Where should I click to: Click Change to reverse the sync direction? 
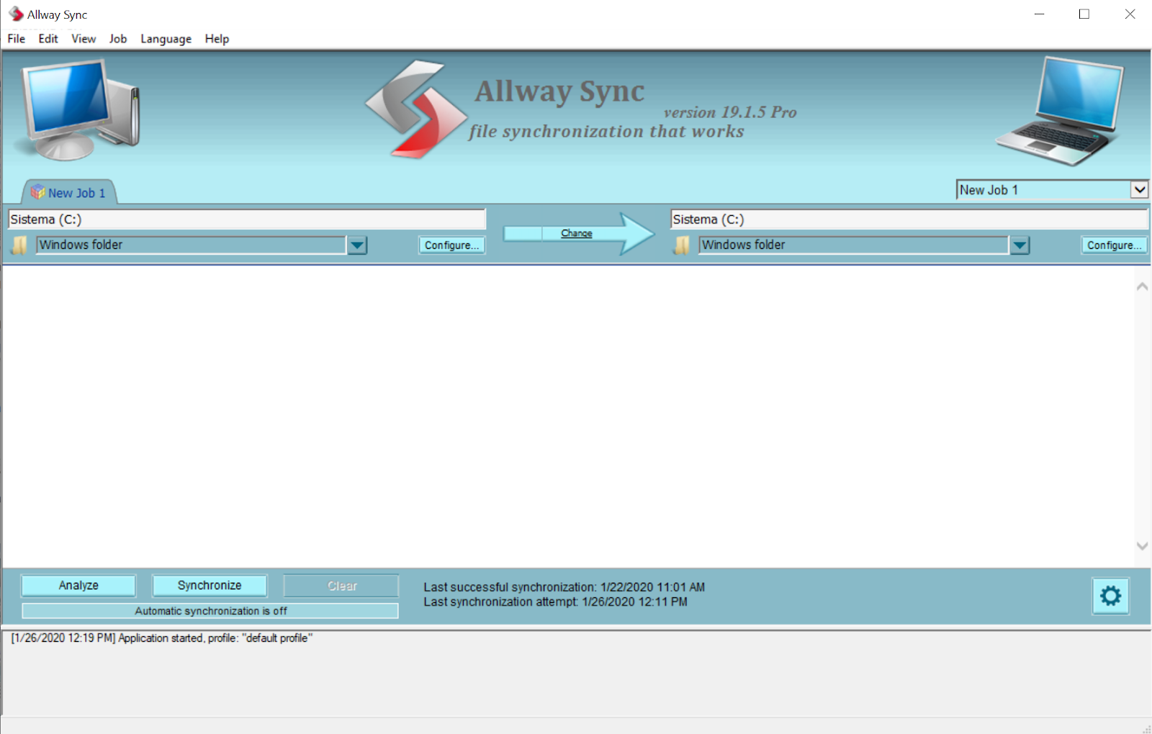click(x=575, y=233)
